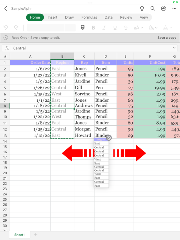Image resolution: width=180 pixels, height=240 pixels.
Task: Select column C header
Action: pyautogui.click(x=84, y=56)
